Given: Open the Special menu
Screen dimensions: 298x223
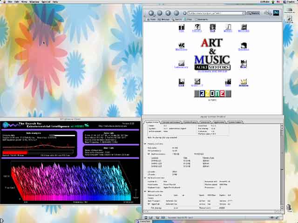Looking at the screenshot, I should (x=46, y=2).
